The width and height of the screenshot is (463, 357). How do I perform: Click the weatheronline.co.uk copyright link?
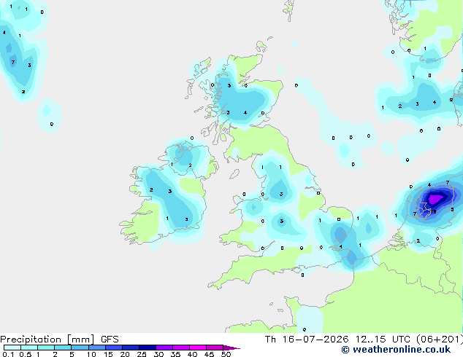coord(396,350)
